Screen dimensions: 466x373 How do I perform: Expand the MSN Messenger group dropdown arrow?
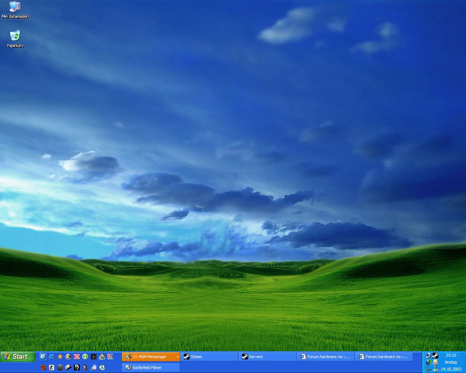coord(178,357)
